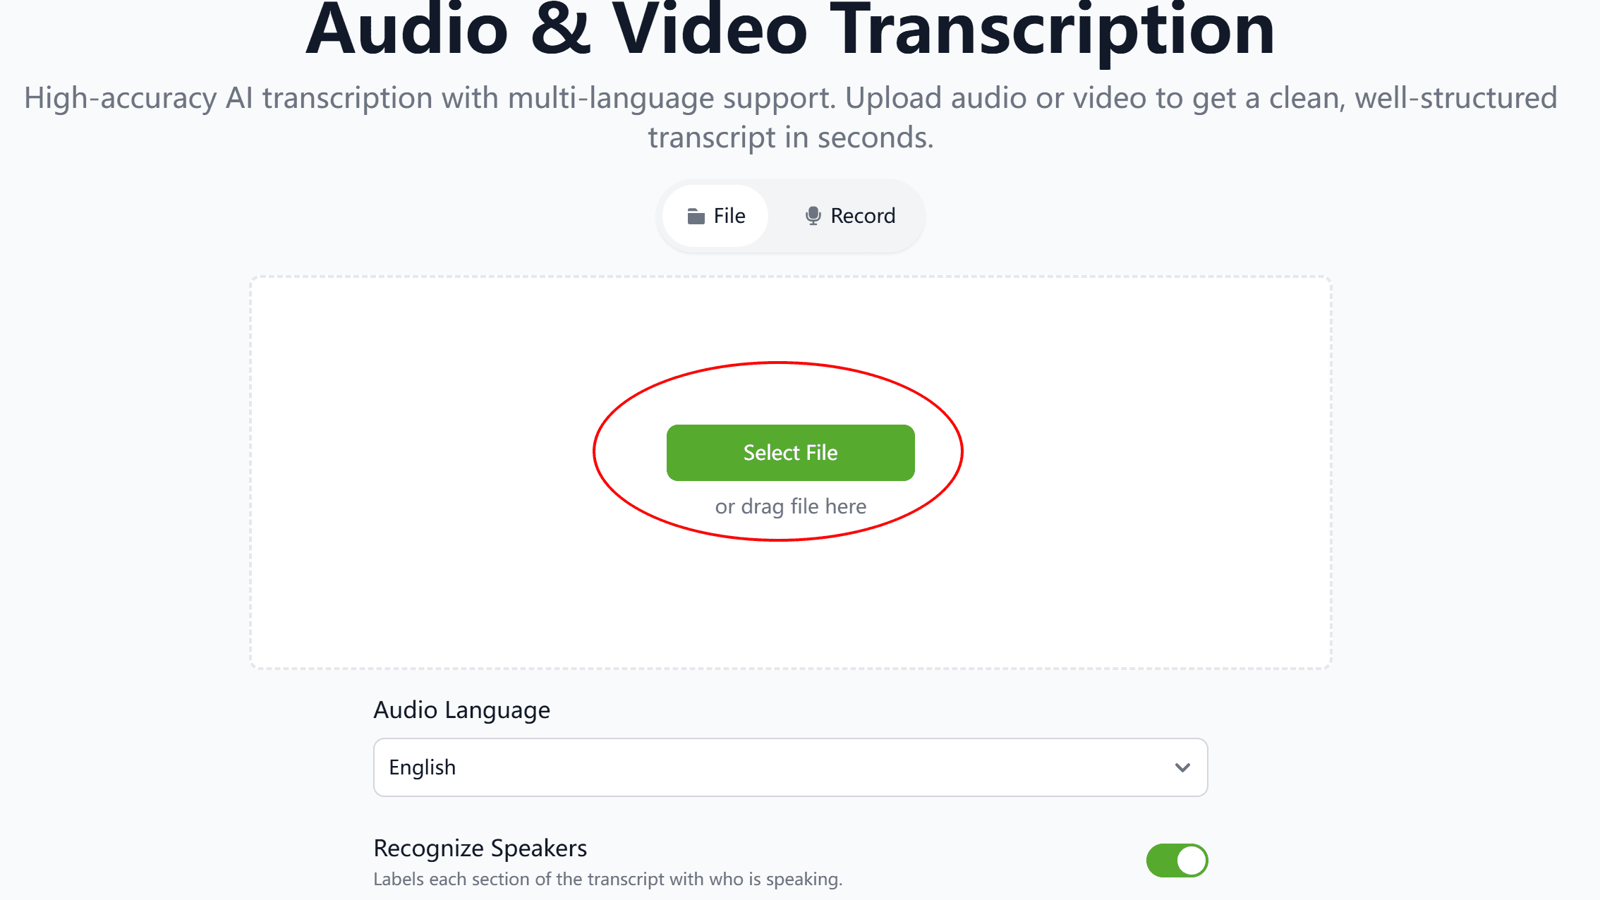
Task: Click the microphone icon beside Record
Action: click(x=813, y=216)
